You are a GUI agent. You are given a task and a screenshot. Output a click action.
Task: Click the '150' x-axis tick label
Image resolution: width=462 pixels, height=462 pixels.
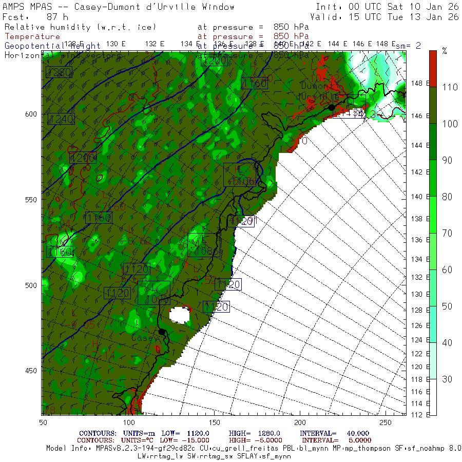214,422
